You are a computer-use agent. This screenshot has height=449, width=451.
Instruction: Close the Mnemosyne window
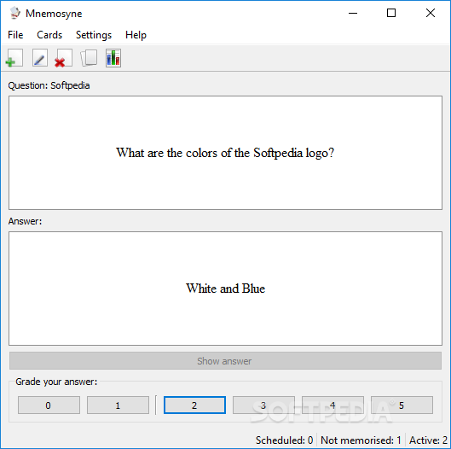[431, 13]
